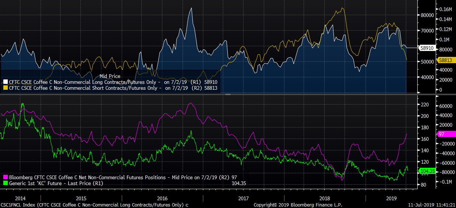Click the 2014 year label on time axis
This screenshot has height=208, width=456.
(x=21, y=198)
